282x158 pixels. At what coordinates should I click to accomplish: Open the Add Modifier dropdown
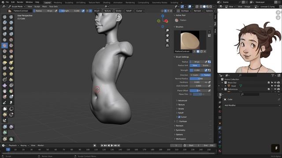coord(252,105)
